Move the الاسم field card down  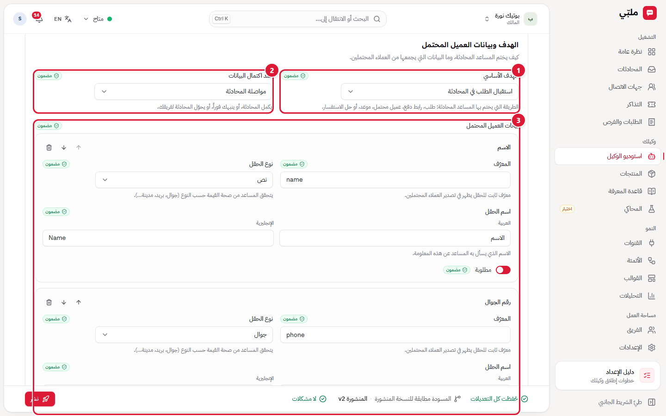coord(64,147)
